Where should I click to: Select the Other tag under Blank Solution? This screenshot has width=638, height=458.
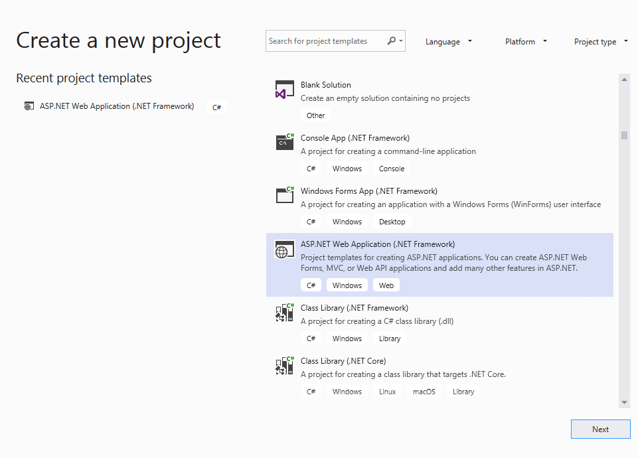click(x=316, y=115)
